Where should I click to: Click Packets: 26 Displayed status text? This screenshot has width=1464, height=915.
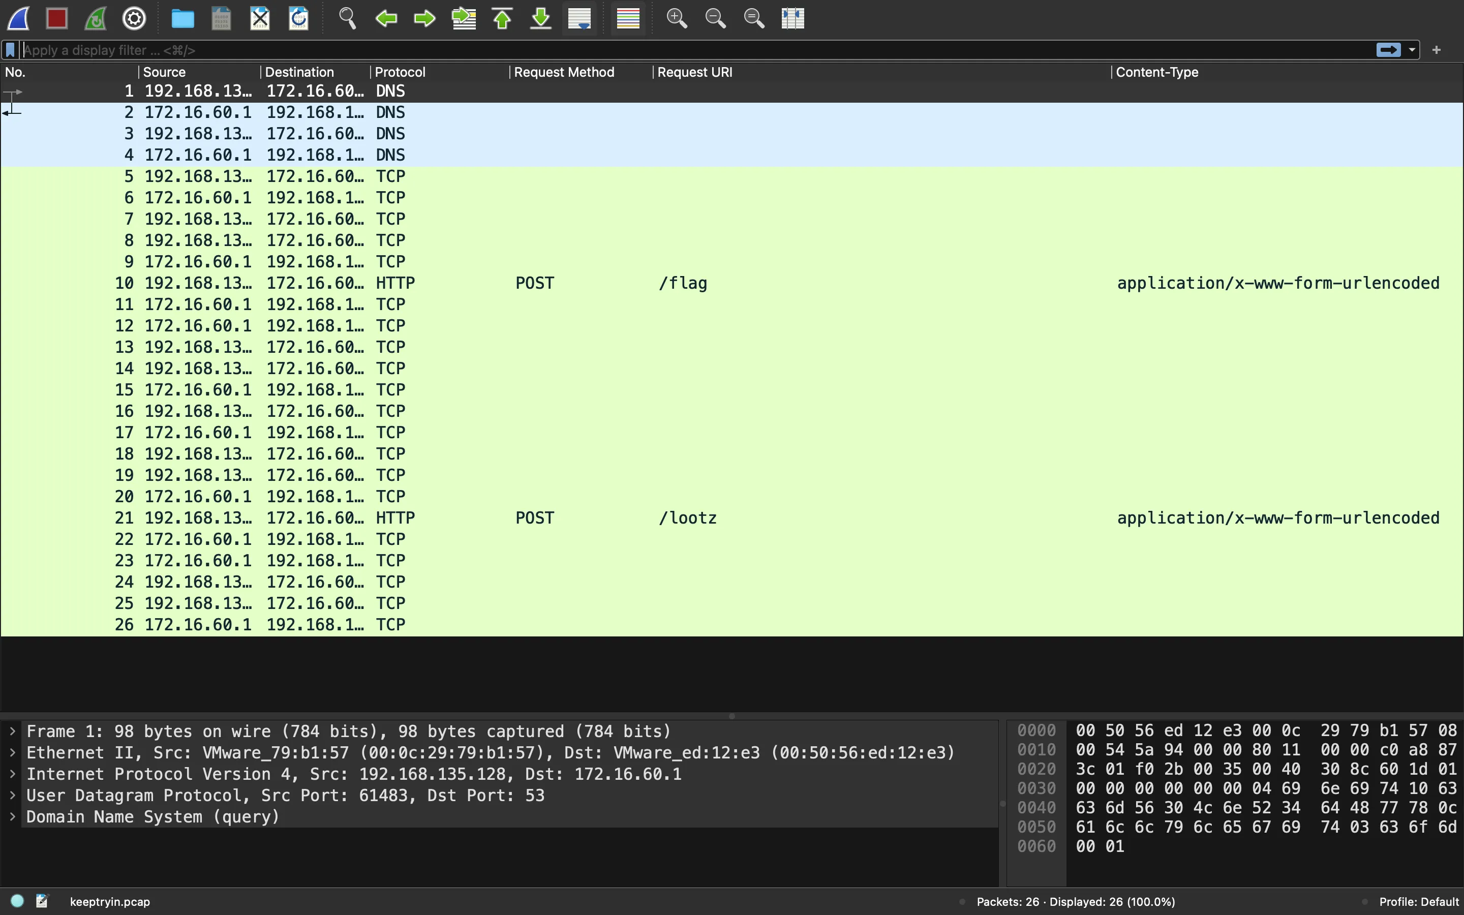[1076, 902]
